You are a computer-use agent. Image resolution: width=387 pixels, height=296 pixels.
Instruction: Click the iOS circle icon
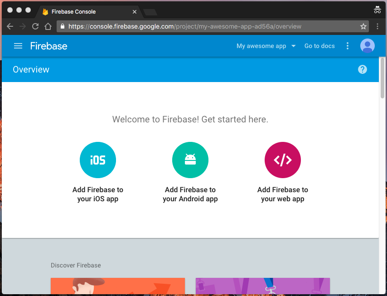point(98,160)
